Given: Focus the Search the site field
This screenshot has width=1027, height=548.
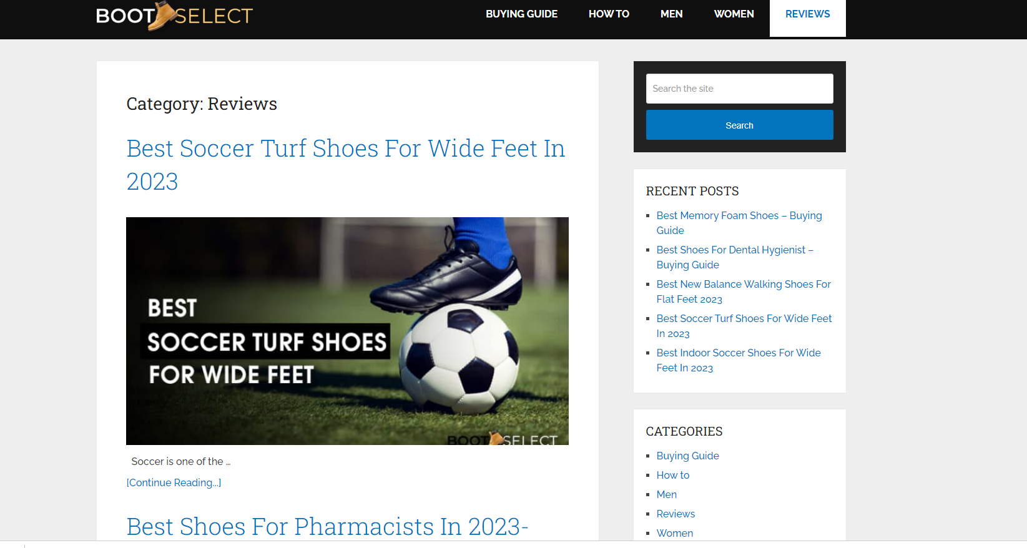Looking at the screenshot, I should point(739,89).
